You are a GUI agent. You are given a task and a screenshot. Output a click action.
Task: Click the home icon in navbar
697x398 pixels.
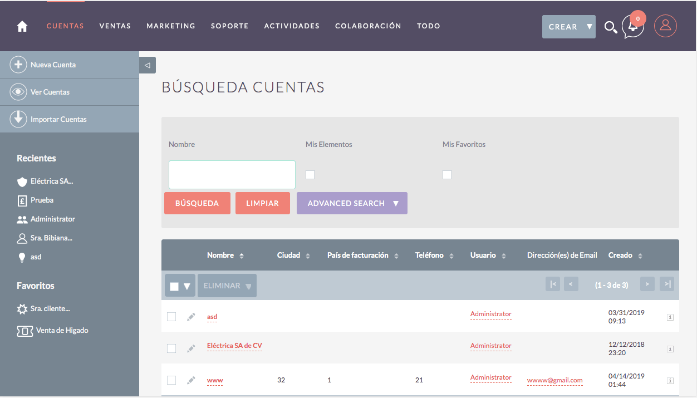[22, 26]
